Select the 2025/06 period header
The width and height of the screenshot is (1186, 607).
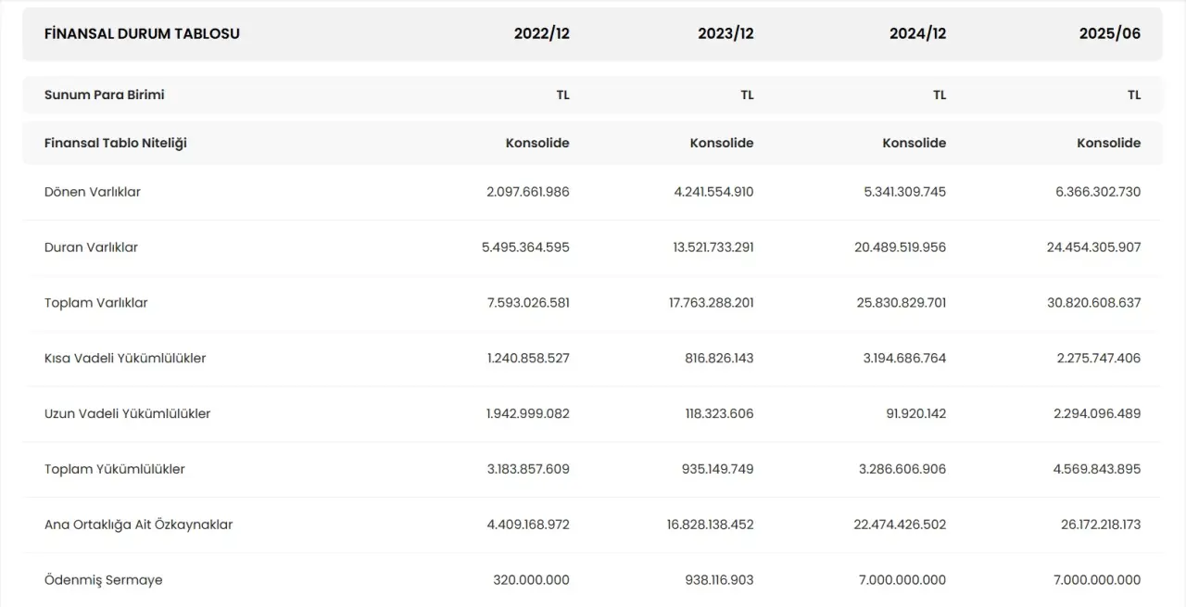[x=1109, y=33]
